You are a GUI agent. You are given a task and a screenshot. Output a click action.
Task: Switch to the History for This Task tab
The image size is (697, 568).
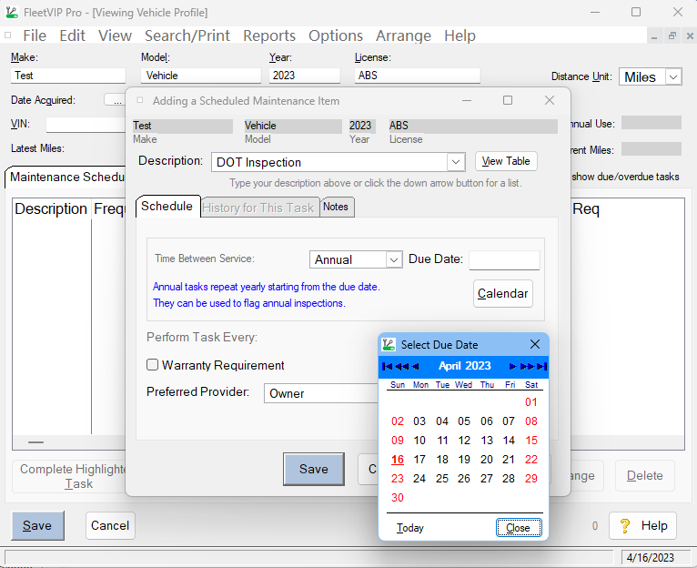(x=258, y=208)
